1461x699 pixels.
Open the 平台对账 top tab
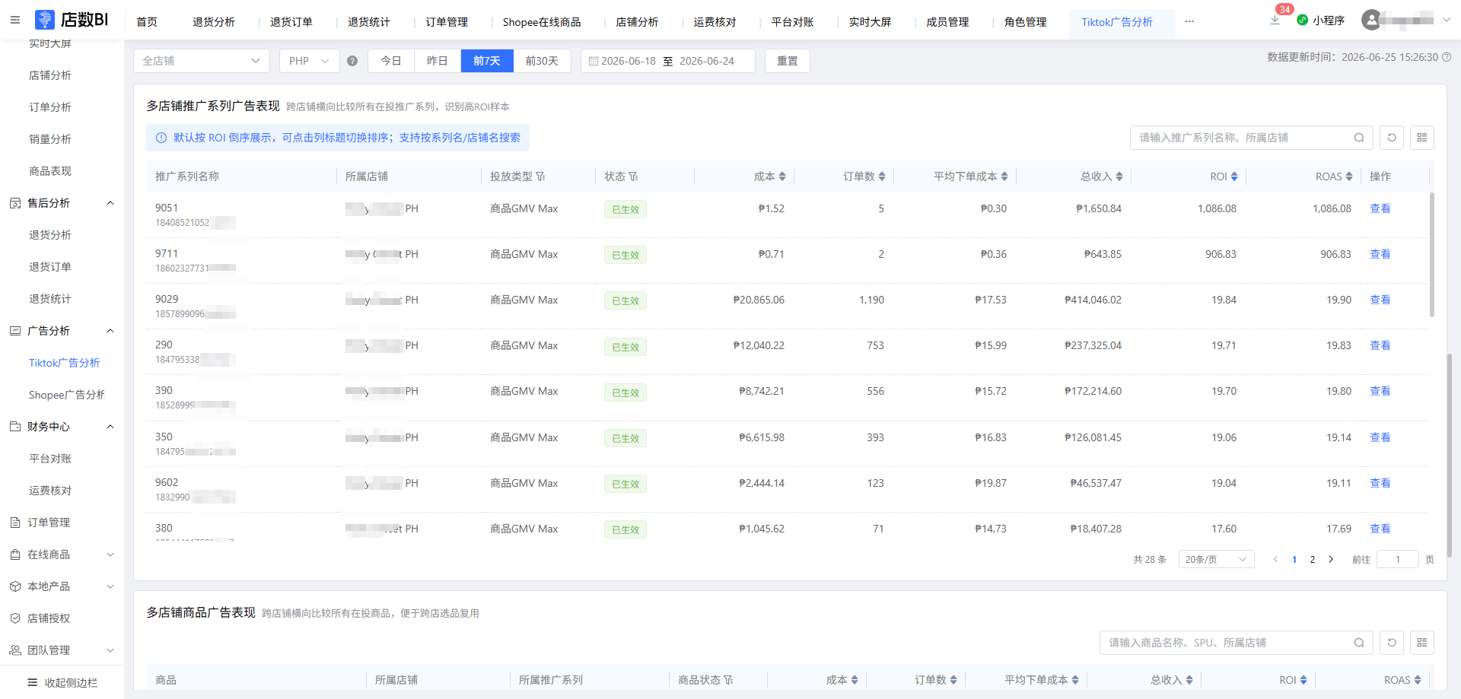[793, 22]
